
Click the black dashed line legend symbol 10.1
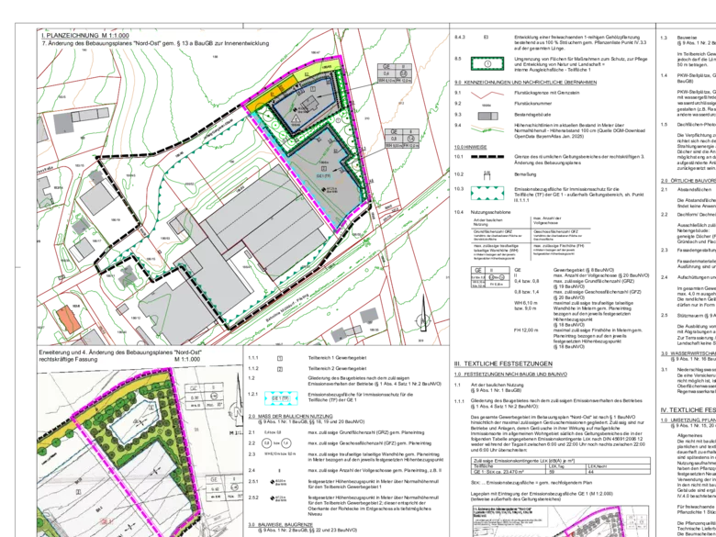(x=487, y=157)
